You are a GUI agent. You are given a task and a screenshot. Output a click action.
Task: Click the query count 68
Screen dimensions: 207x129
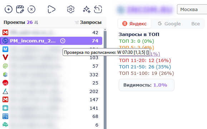95,117
